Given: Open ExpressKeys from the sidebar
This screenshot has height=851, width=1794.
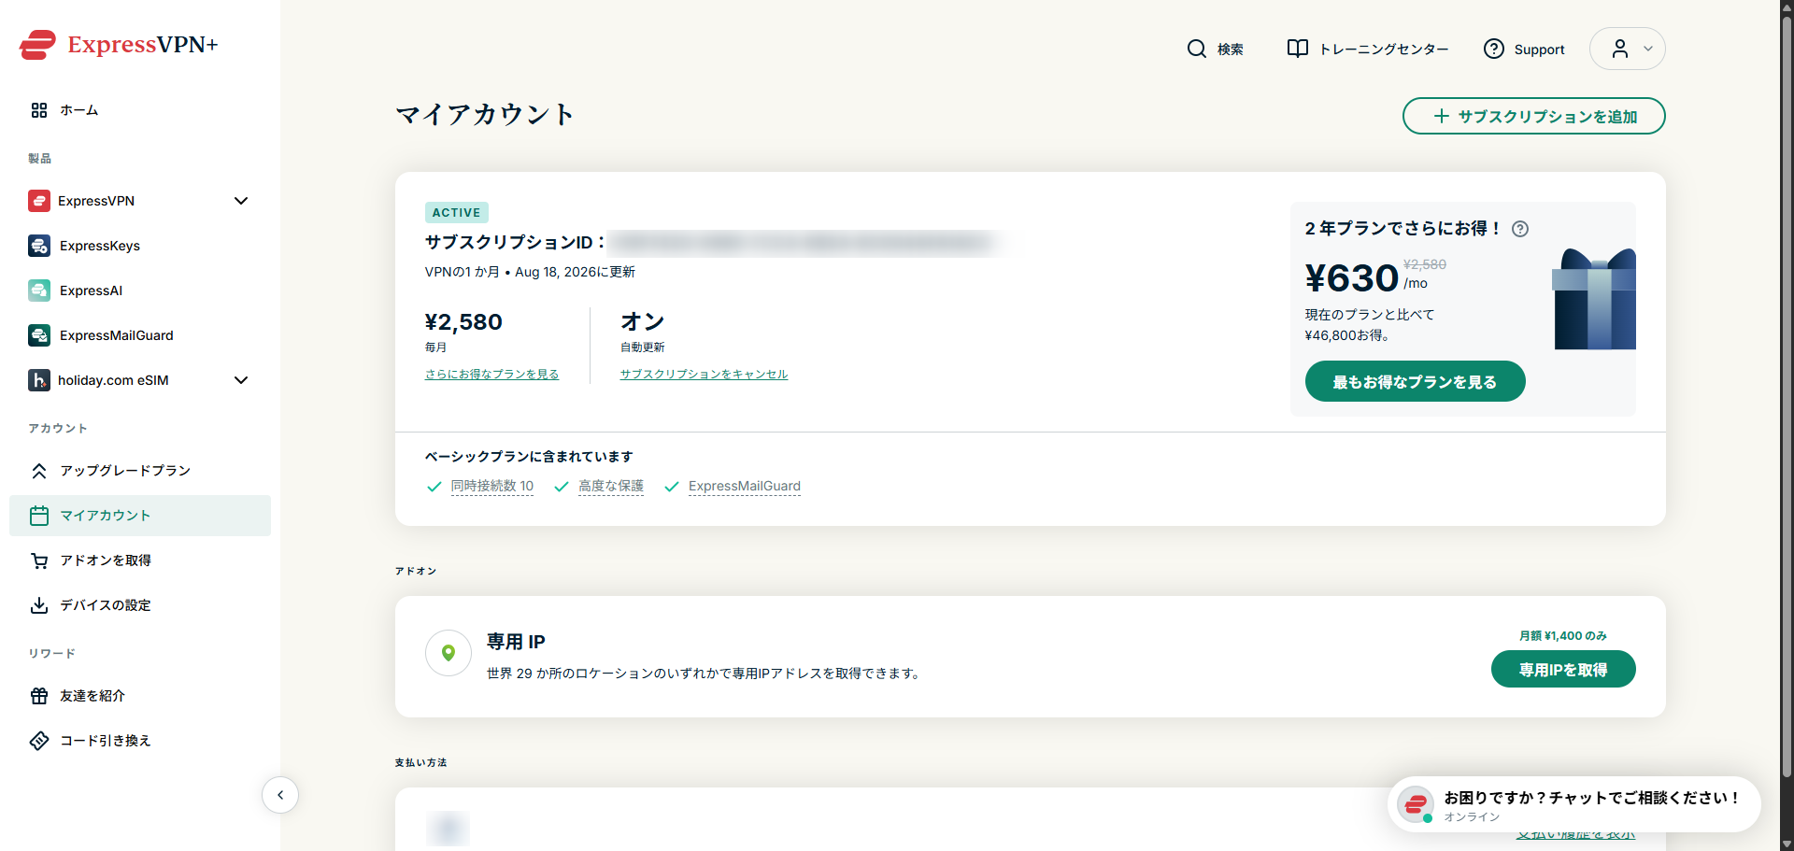Looking at the screenshot, I should (140, 246).
